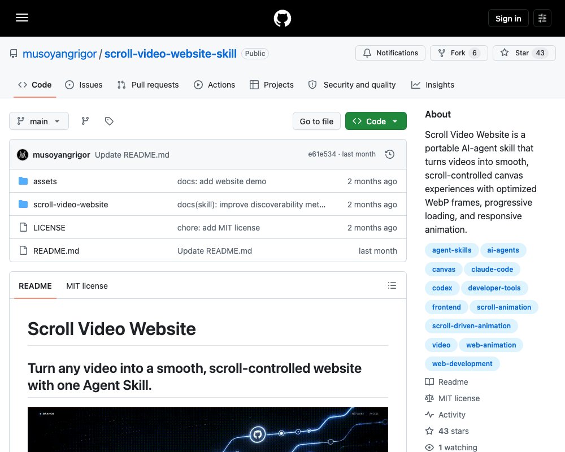Open commit 'chore: add MIT license'

pos(218,228)
